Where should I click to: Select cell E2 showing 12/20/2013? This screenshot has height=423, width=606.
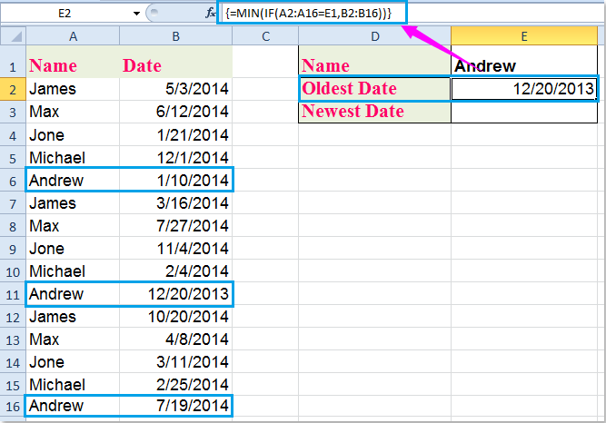tap(525, 89)
